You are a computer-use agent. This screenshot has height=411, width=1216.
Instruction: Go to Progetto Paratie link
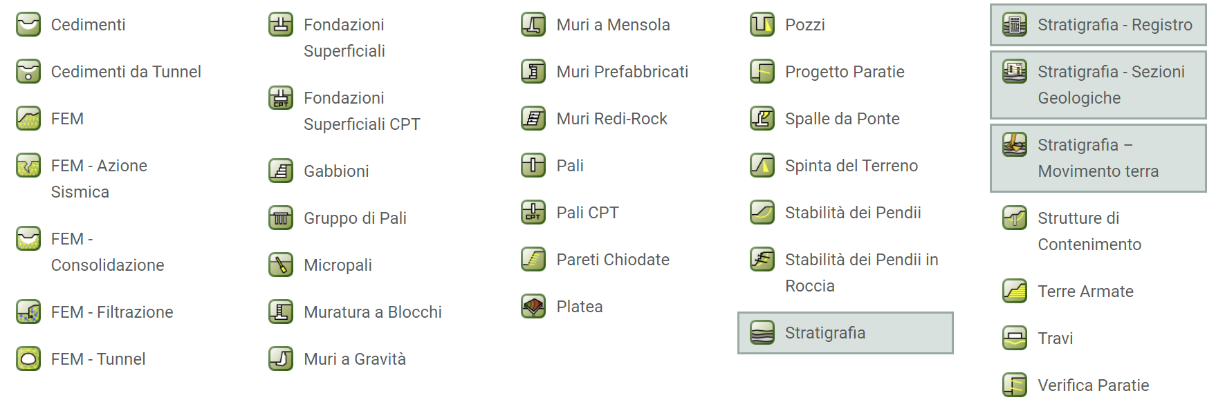(845, 72)
